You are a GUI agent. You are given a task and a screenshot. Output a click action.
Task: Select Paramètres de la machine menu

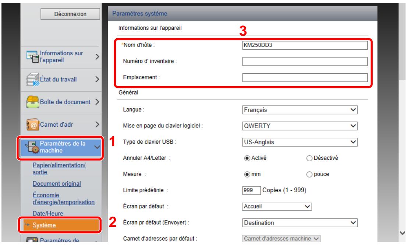[60, 147]
